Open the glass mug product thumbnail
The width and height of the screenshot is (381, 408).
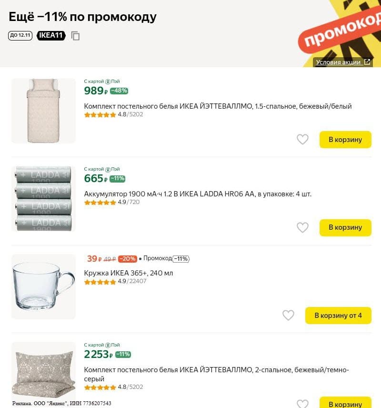coord(43,287)
